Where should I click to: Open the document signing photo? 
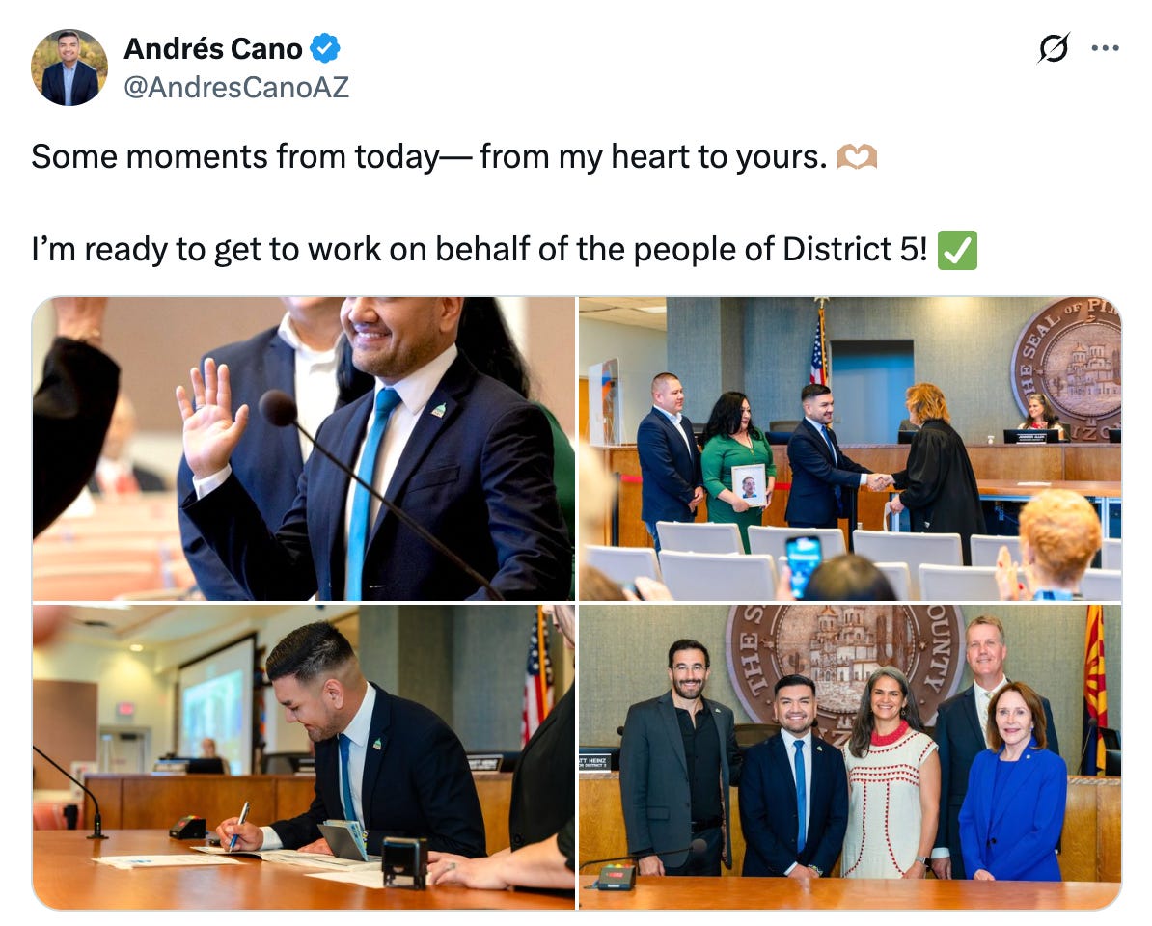(303, 756)
